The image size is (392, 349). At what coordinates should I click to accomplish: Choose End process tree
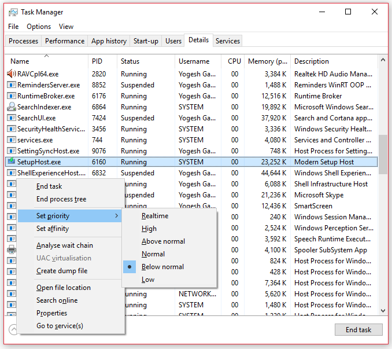pyautogui.click(x=61, y=199)
